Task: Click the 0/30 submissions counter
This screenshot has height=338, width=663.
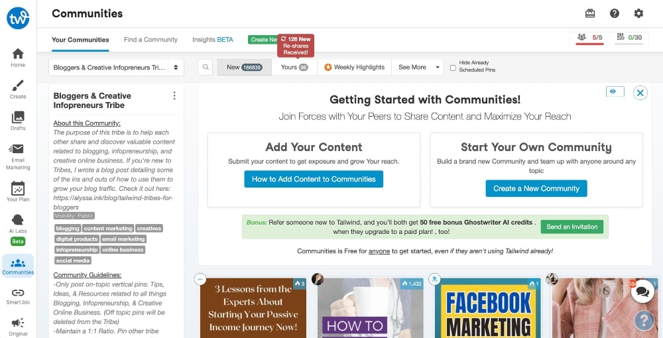Action: [x=629, y=38]
